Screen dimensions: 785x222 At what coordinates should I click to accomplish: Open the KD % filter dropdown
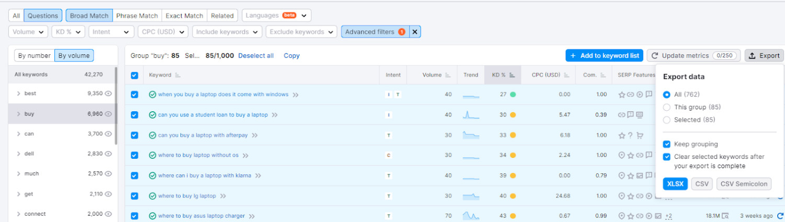pyautogui.click(x=68, y=32)
